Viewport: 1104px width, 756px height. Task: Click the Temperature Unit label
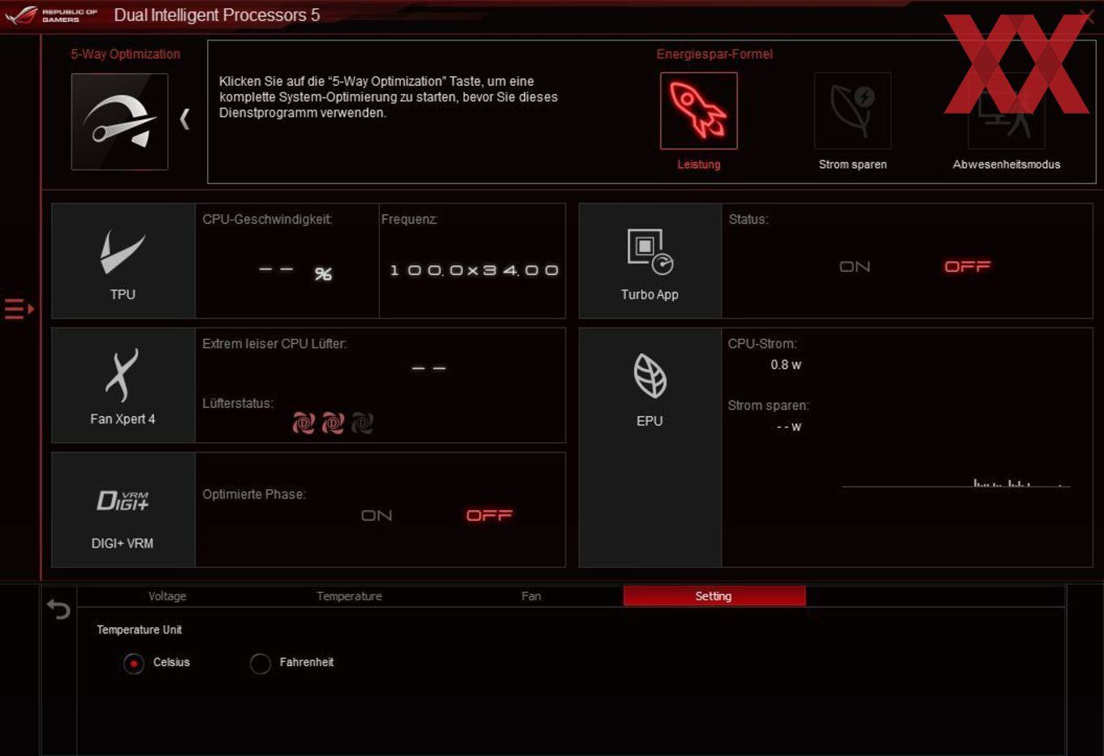click(x=140, y=629)
